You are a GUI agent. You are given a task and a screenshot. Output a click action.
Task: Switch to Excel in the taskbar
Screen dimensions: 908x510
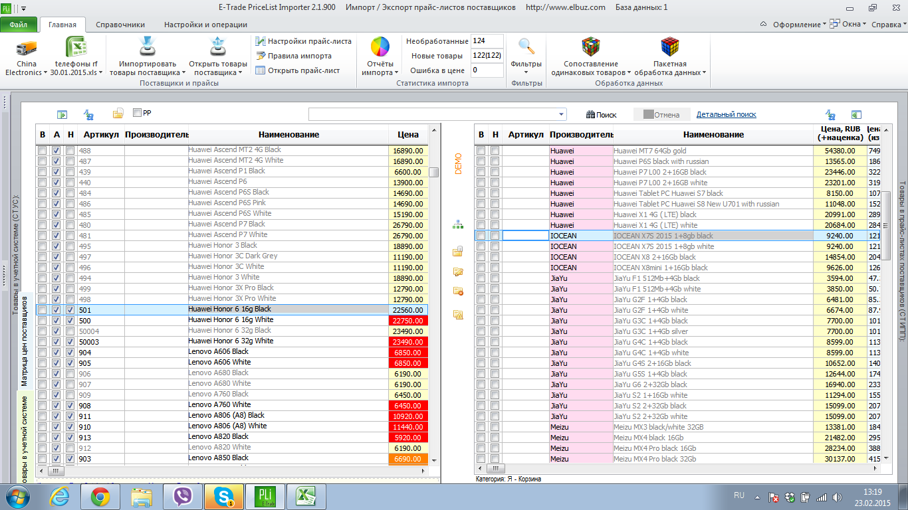(x=306, y=496)
